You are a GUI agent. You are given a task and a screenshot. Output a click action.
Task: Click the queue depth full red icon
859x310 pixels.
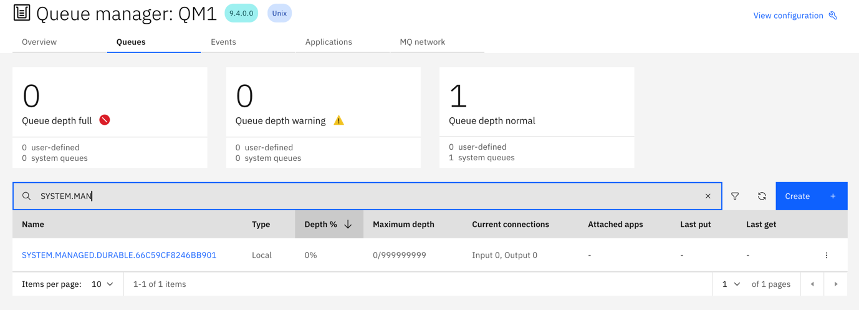point(105,120)
